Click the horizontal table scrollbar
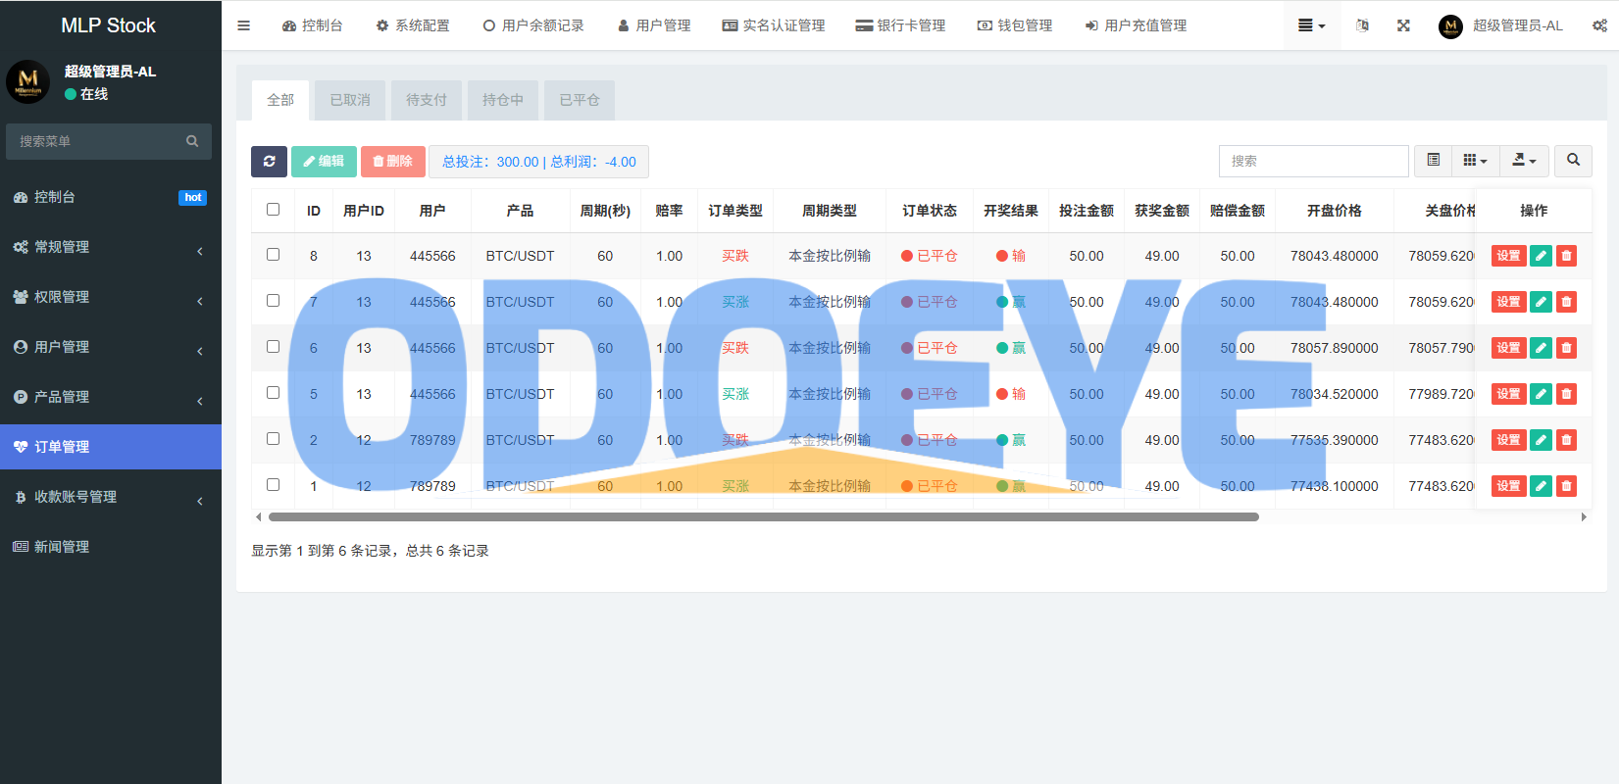The image size is (1619, 784). (763, 516)
